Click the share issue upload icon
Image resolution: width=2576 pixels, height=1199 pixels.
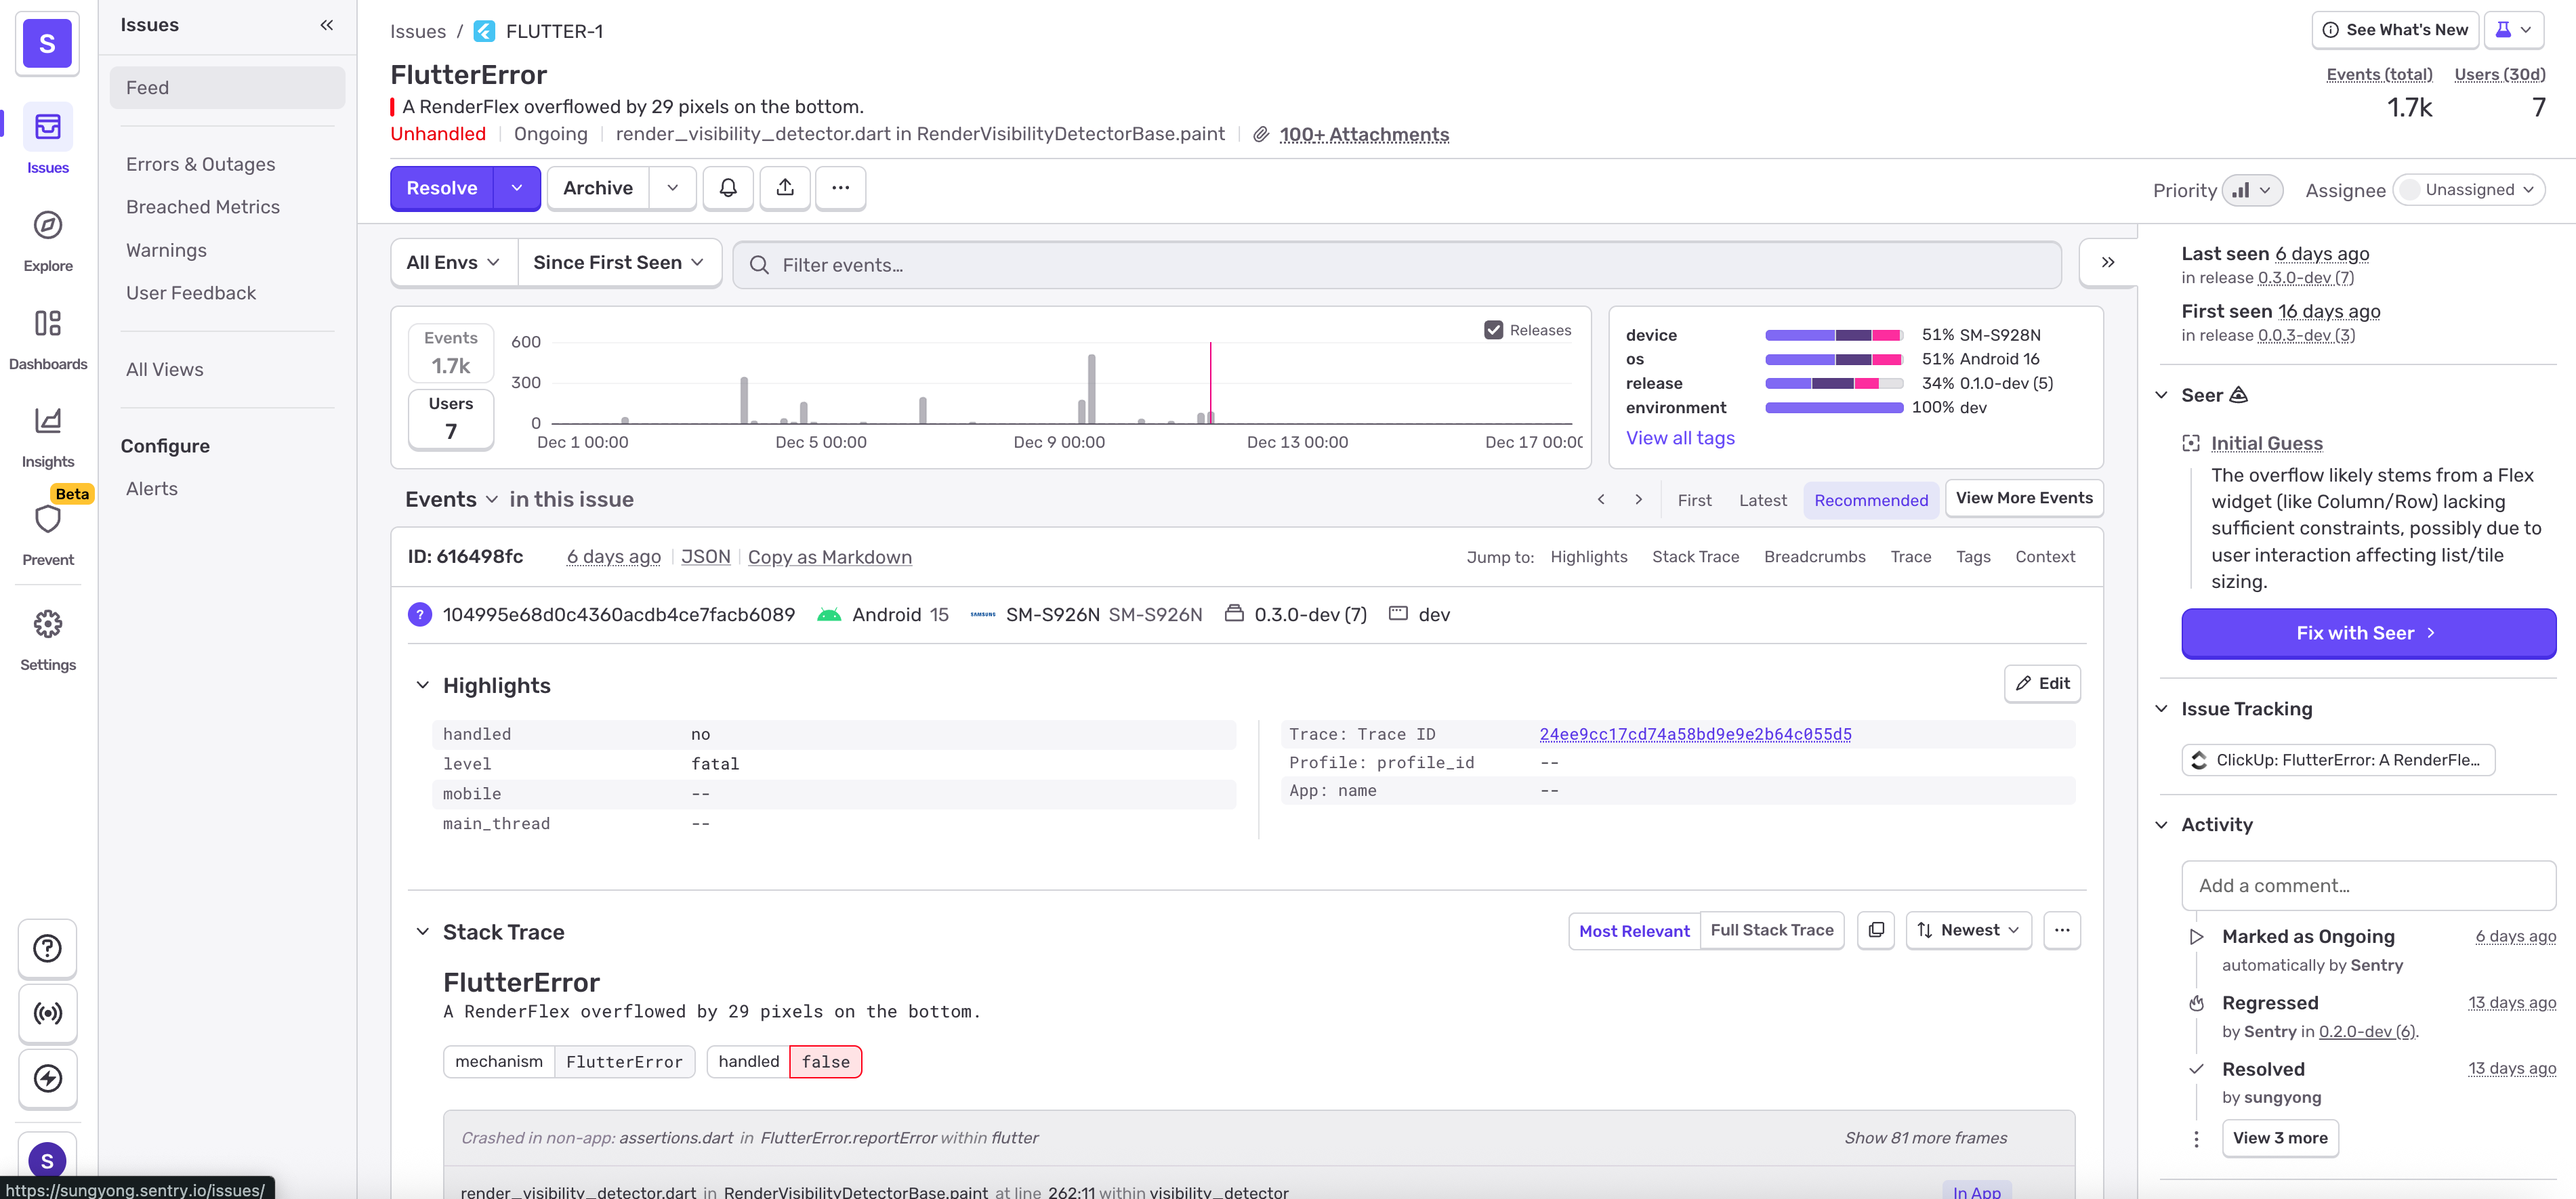click(x=785, y=188)
